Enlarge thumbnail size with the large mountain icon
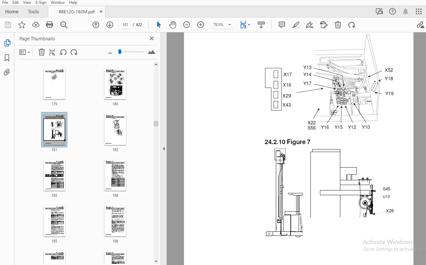Image resolution: width=426 pixels, height=265 pixels. click(151, 52)
